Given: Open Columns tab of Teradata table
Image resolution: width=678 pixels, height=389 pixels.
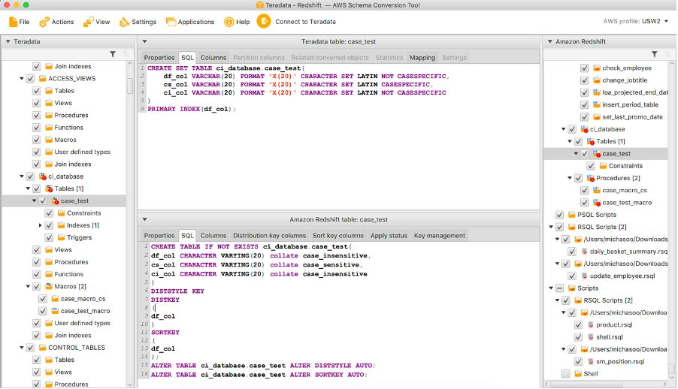Looking at the screenshot, I should [213, 58].
